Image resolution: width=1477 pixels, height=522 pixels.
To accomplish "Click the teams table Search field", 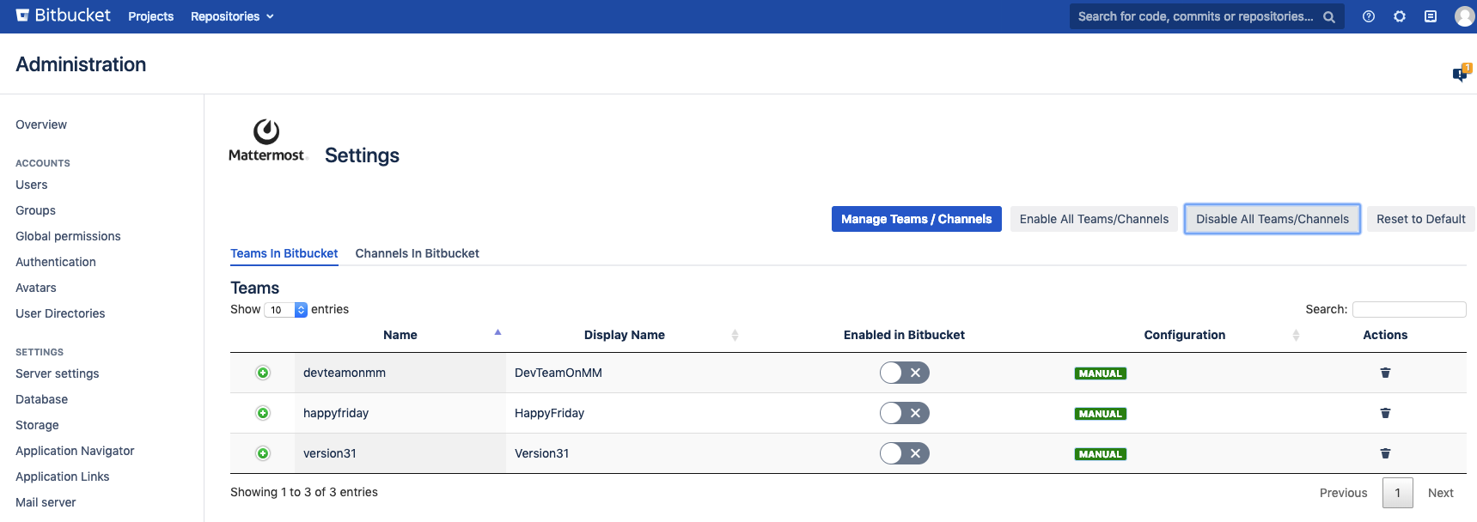I will 1408,309.
